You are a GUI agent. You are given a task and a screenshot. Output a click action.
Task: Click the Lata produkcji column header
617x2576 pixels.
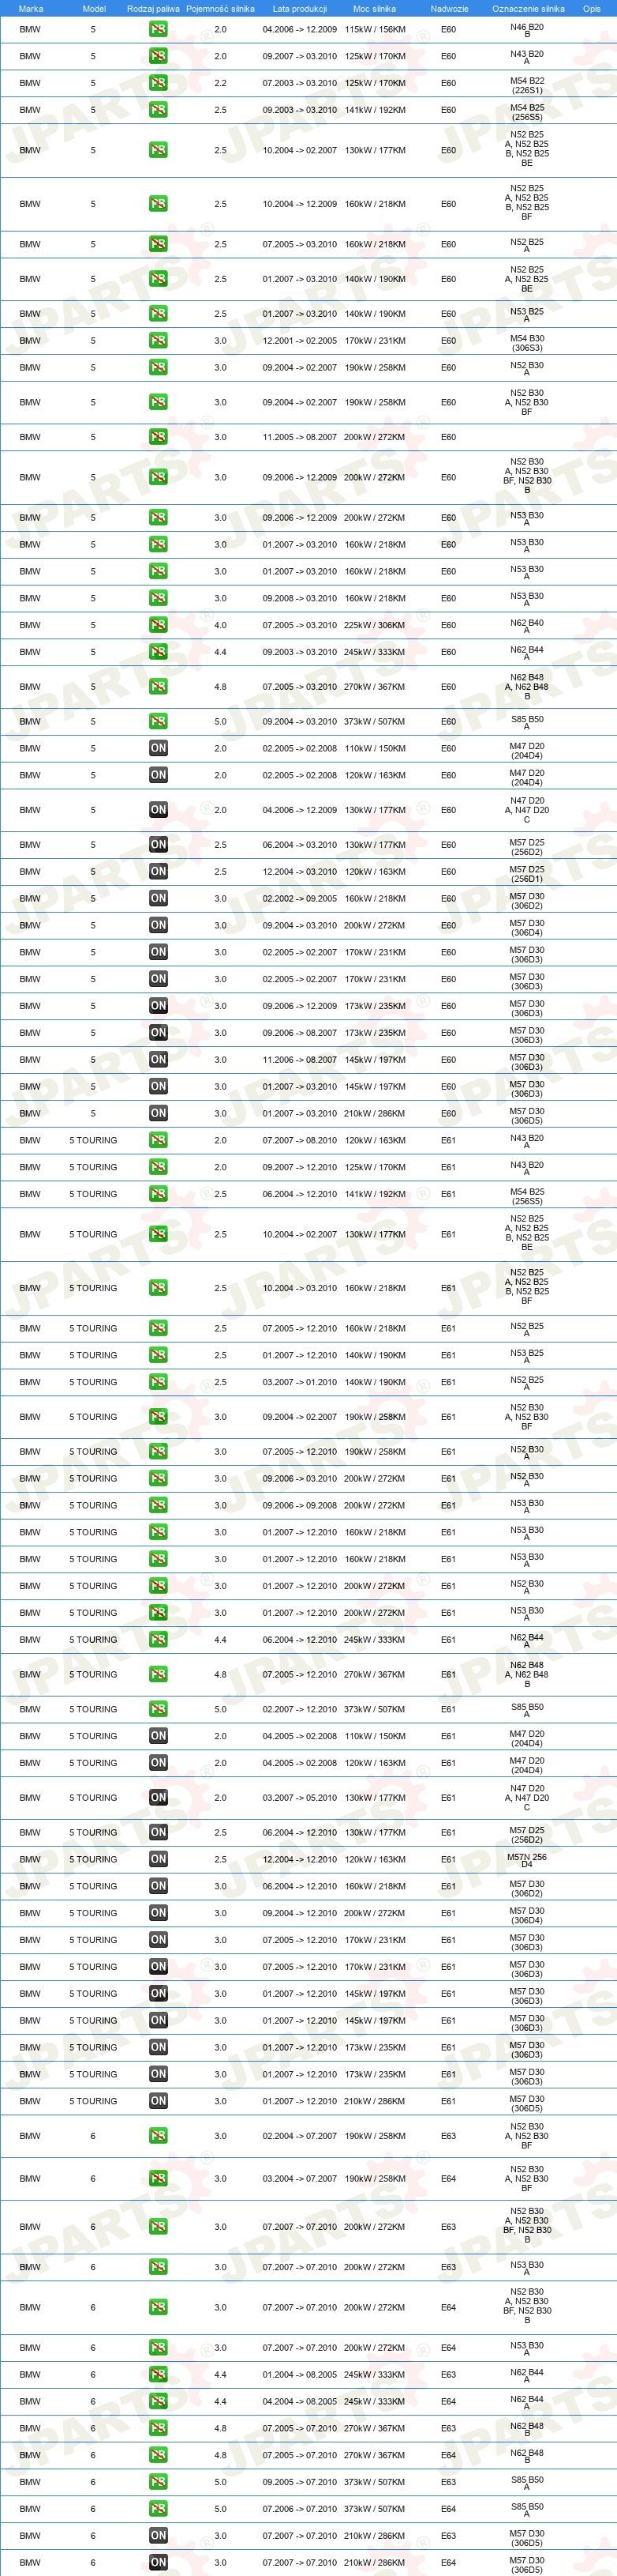click(x=300, y=8)
